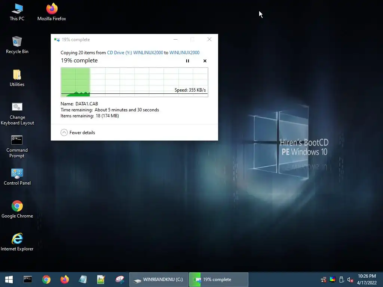Click the USB safely remove tray icon
The height and width of the screenshot is (287, 383).
tap(342, 280)
